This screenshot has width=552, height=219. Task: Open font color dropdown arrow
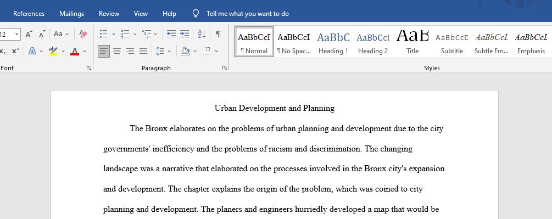(85, 52)
